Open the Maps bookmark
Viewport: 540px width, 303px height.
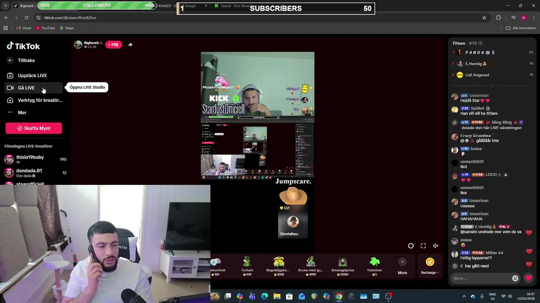(67, 28)
